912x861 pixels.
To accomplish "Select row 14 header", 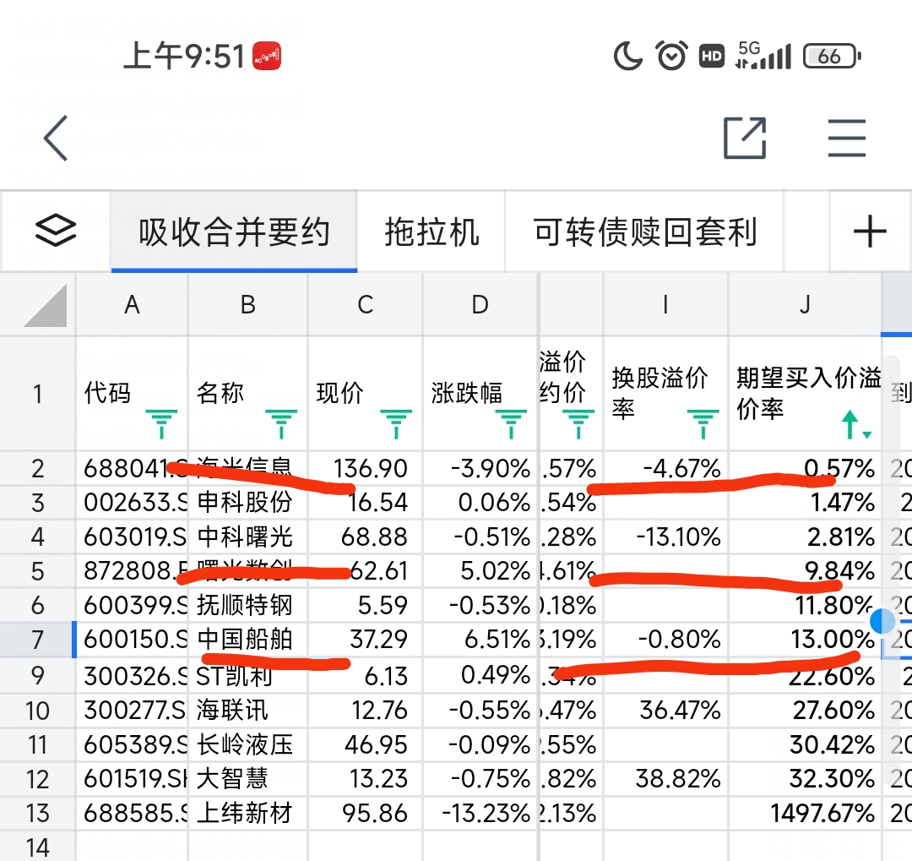I will click(38, 847).
